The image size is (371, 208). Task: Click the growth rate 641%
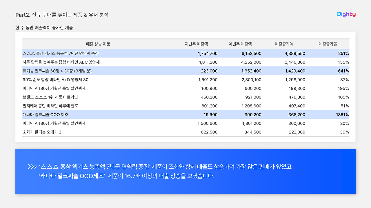tap(343, 71)
